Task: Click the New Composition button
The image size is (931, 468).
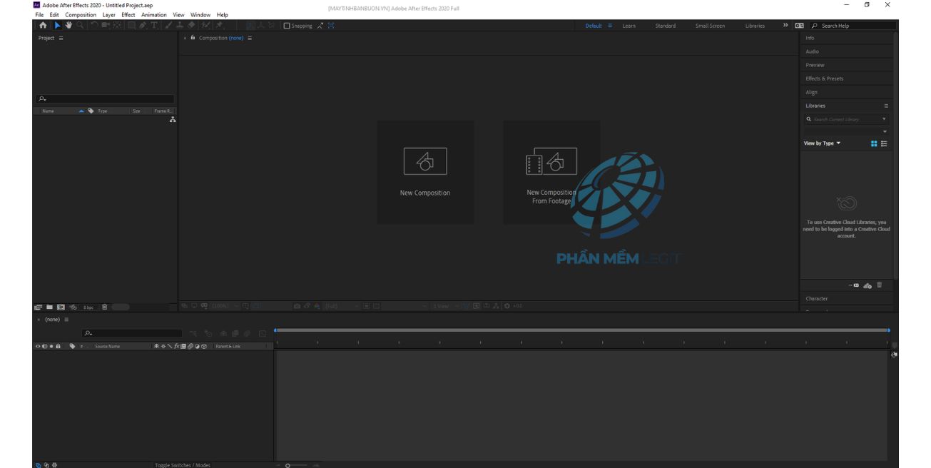Action: pos(425,173)
